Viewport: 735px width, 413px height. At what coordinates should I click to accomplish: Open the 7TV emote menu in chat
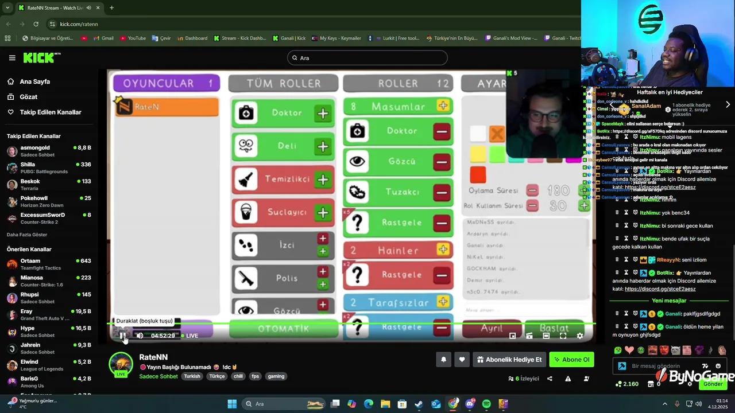[705, 366]
